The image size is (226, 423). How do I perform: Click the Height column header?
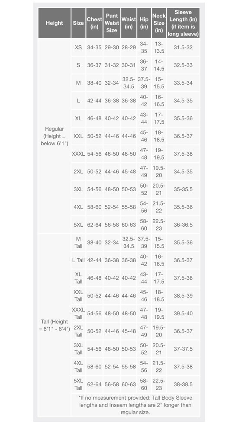pos(54,23)
